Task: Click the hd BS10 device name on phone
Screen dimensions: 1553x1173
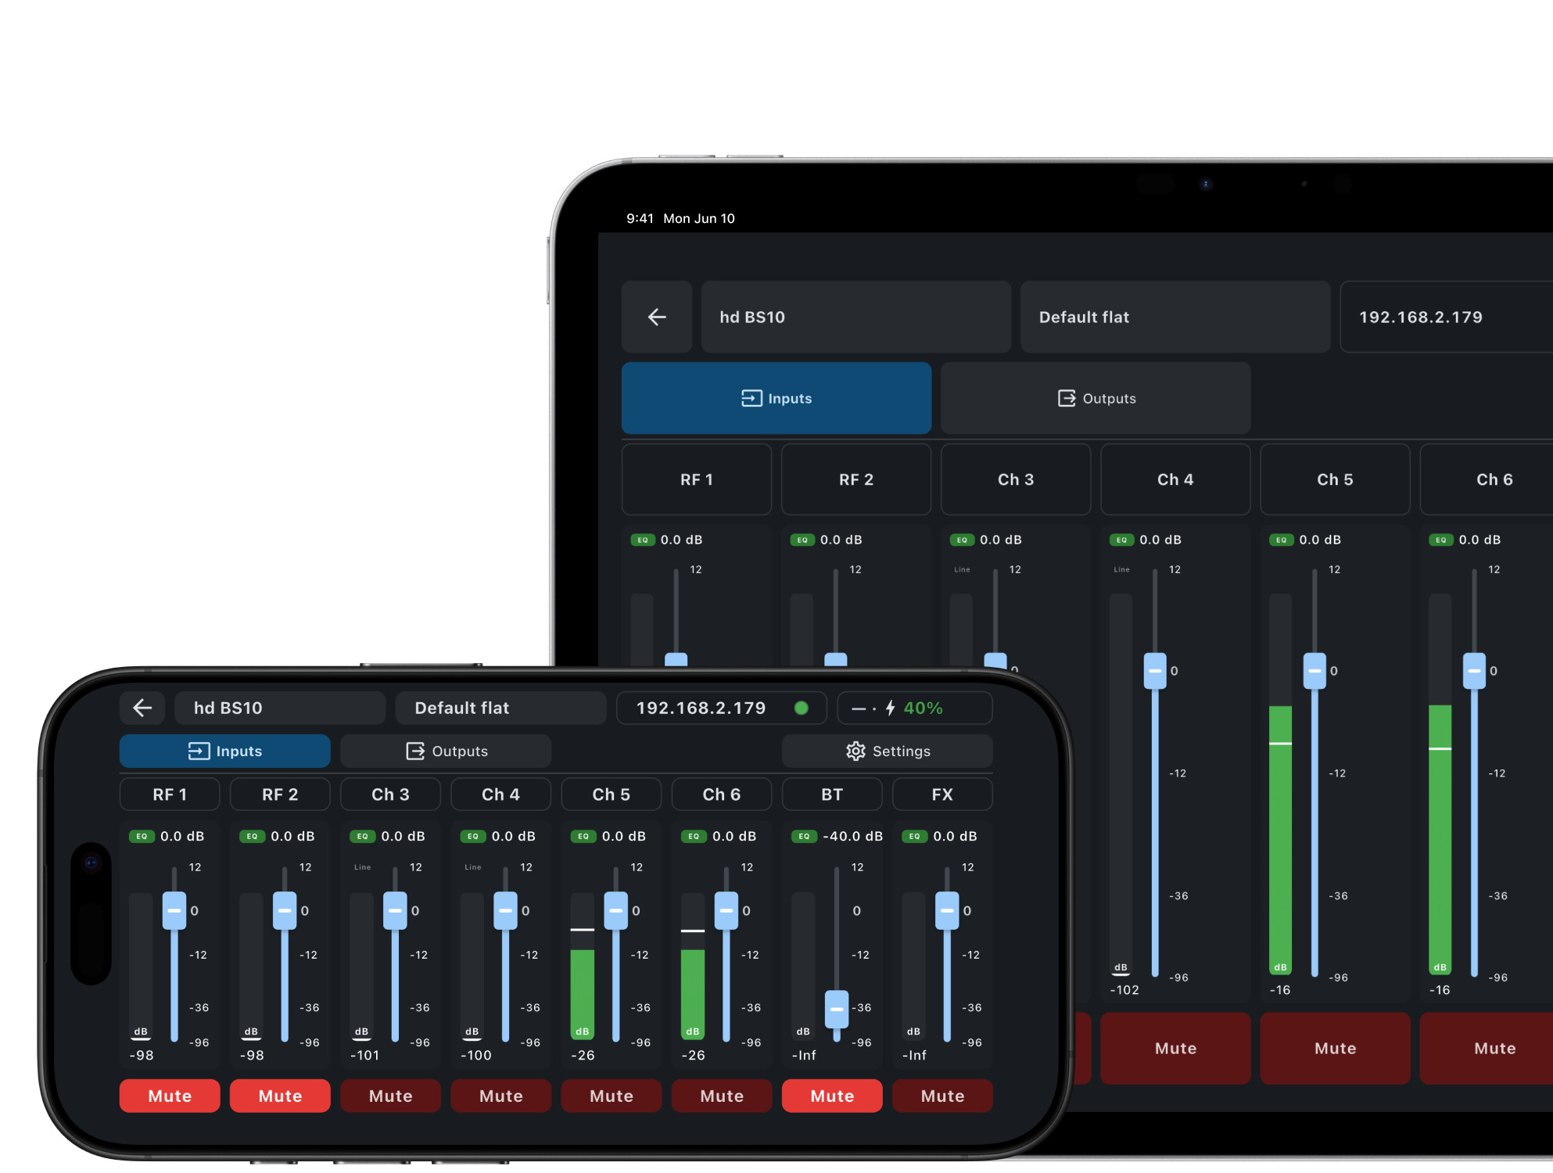Action: click(x=280, y=708)
